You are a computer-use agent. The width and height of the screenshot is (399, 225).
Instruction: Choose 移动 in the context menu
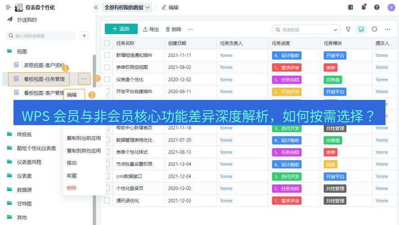[72, 163]
